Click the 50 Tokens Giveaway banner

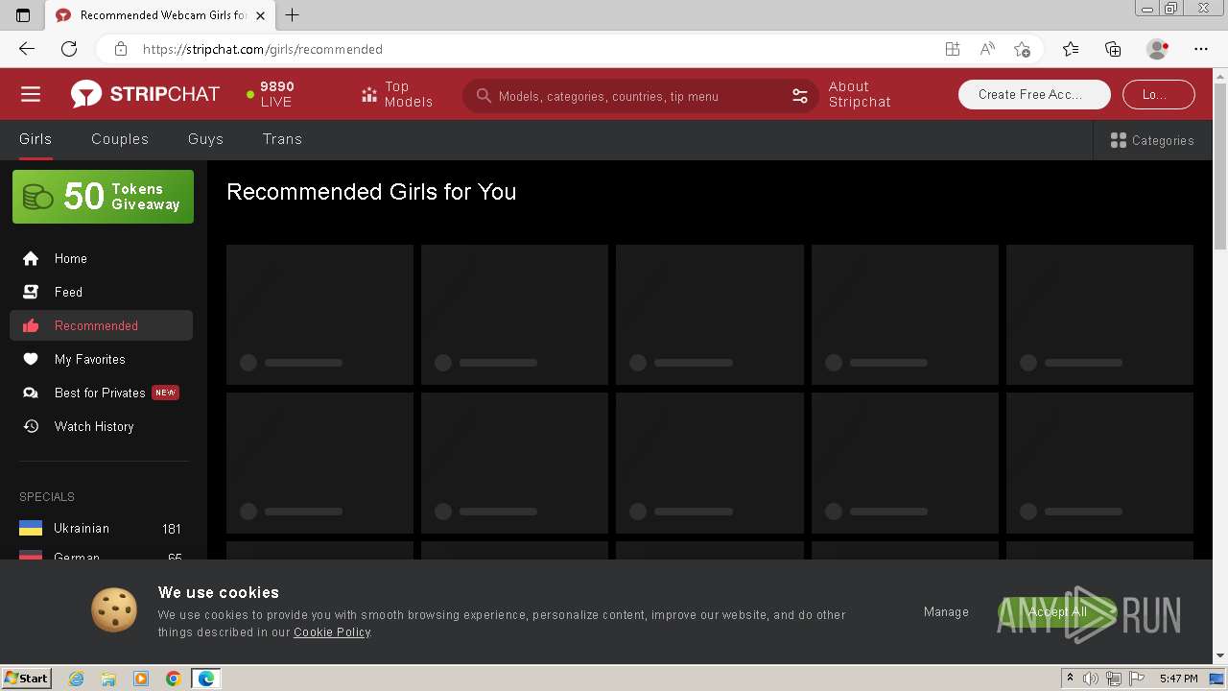(x=103, y=197)
